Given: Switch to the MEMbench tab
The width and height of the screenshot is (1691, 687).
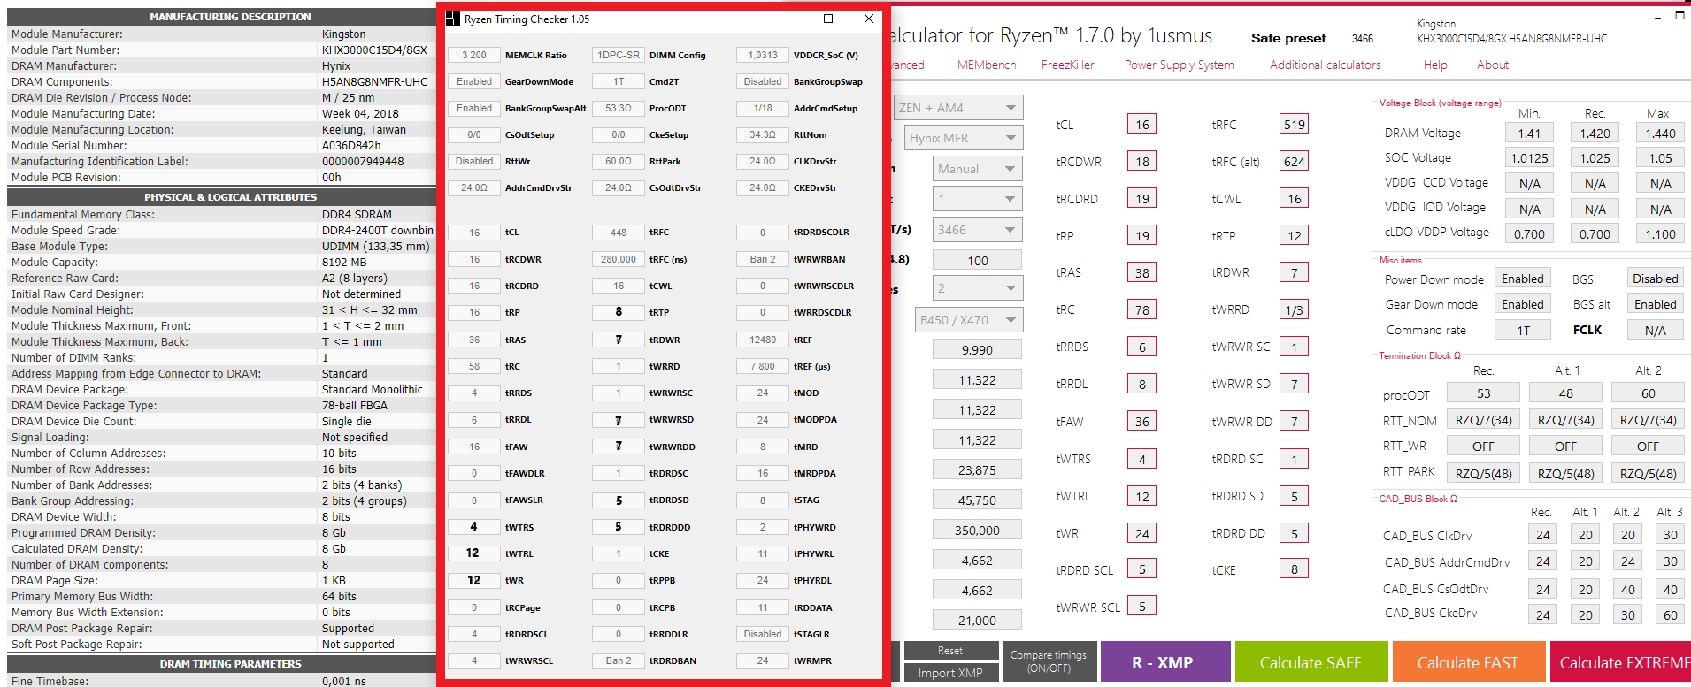Looking at the screenshot, I should 987,65.
